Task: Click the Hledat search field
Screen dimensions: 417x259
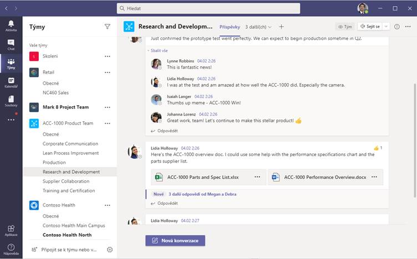Action: [208, 8]
